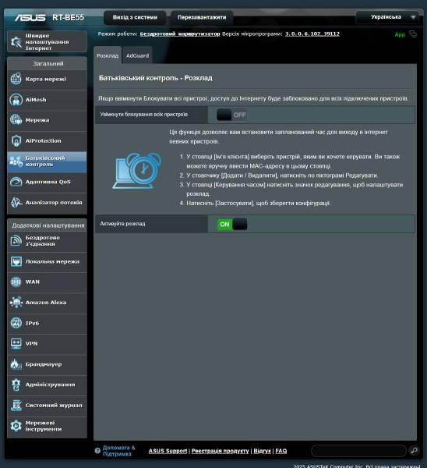
Task: Open Quick Internet Setup wizard icon
Action: [x=16, y=42]
